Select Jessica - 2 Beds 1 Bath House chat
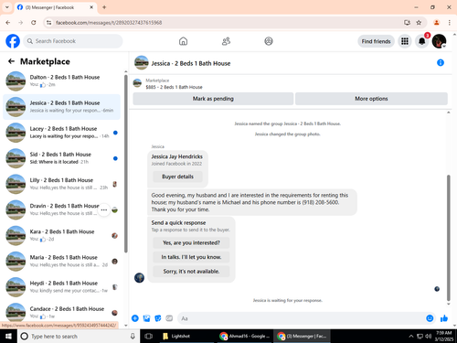The image size is (457, 343). [x=61, y=107]
